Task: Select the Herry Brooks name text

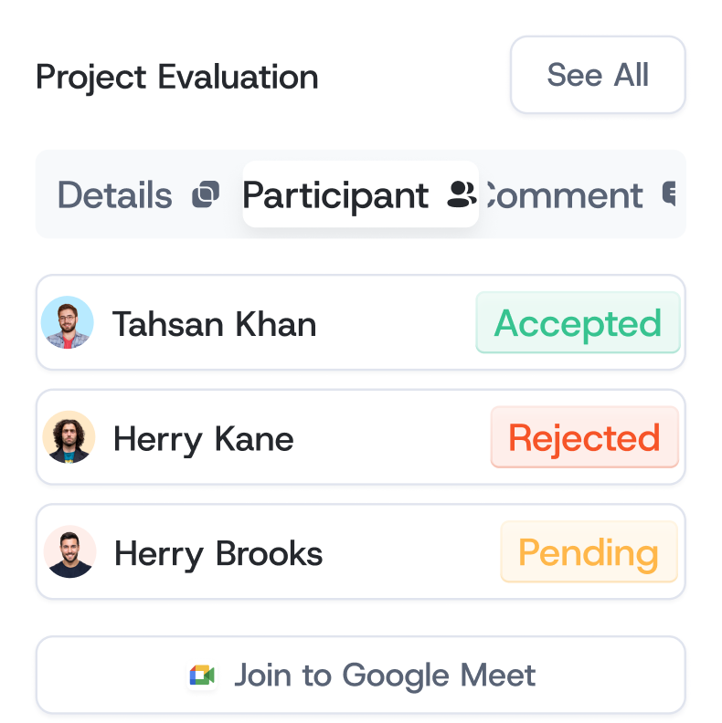Action: pyautogui.click(x=218, y=553)
